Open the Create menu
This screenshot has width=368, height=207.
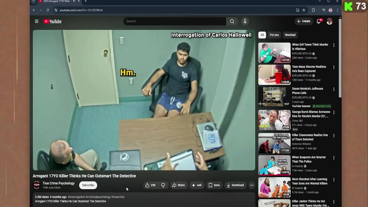(304, 21)
